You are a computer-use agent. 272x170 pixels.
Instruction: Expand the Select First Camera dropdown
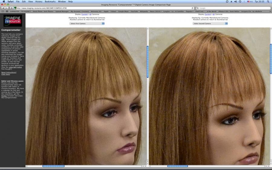point(87,23)
